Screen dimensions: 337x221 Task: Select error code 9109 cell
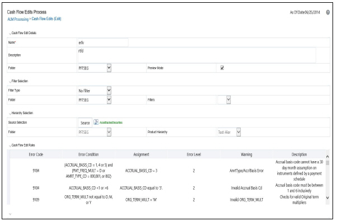point(36,200)
